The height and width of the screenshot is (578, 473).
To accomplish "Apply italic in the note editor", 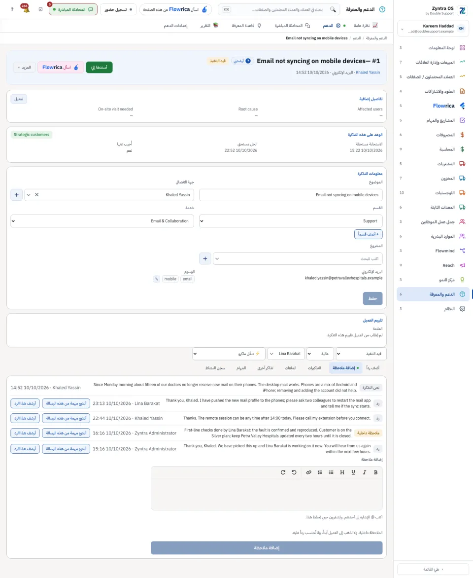I will pyautogui.click(x=364, y=472).
